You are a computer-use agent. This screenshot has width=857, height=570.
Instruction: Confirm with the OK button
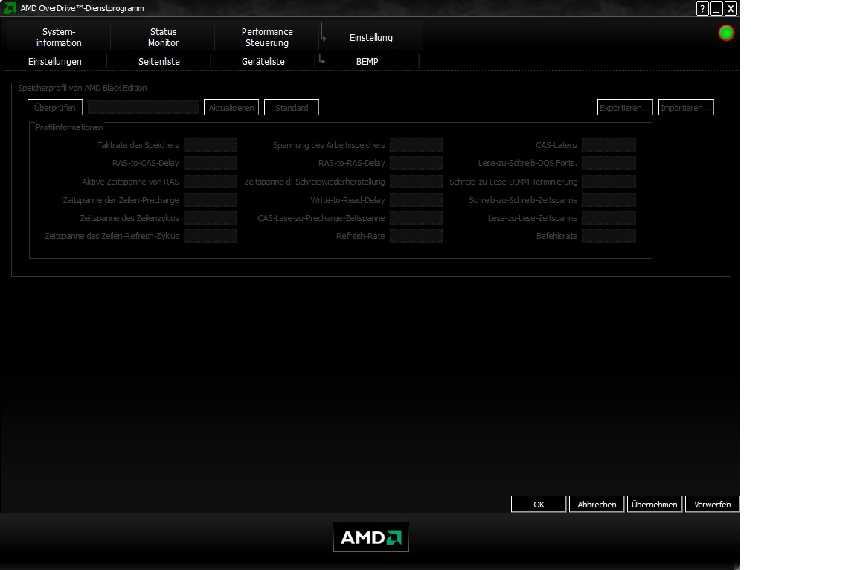539,505
